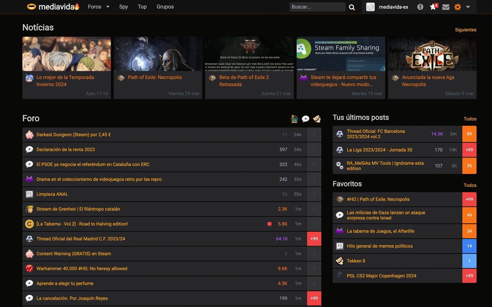The image size is (492, 307).
Task: Click football icon beside FC Barcelona thread
Action: click(339, 134)
